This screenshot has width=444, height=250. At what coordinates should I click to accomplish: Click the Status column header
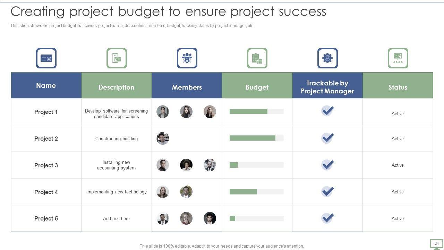pyautogui.click(x=398, y=87)
